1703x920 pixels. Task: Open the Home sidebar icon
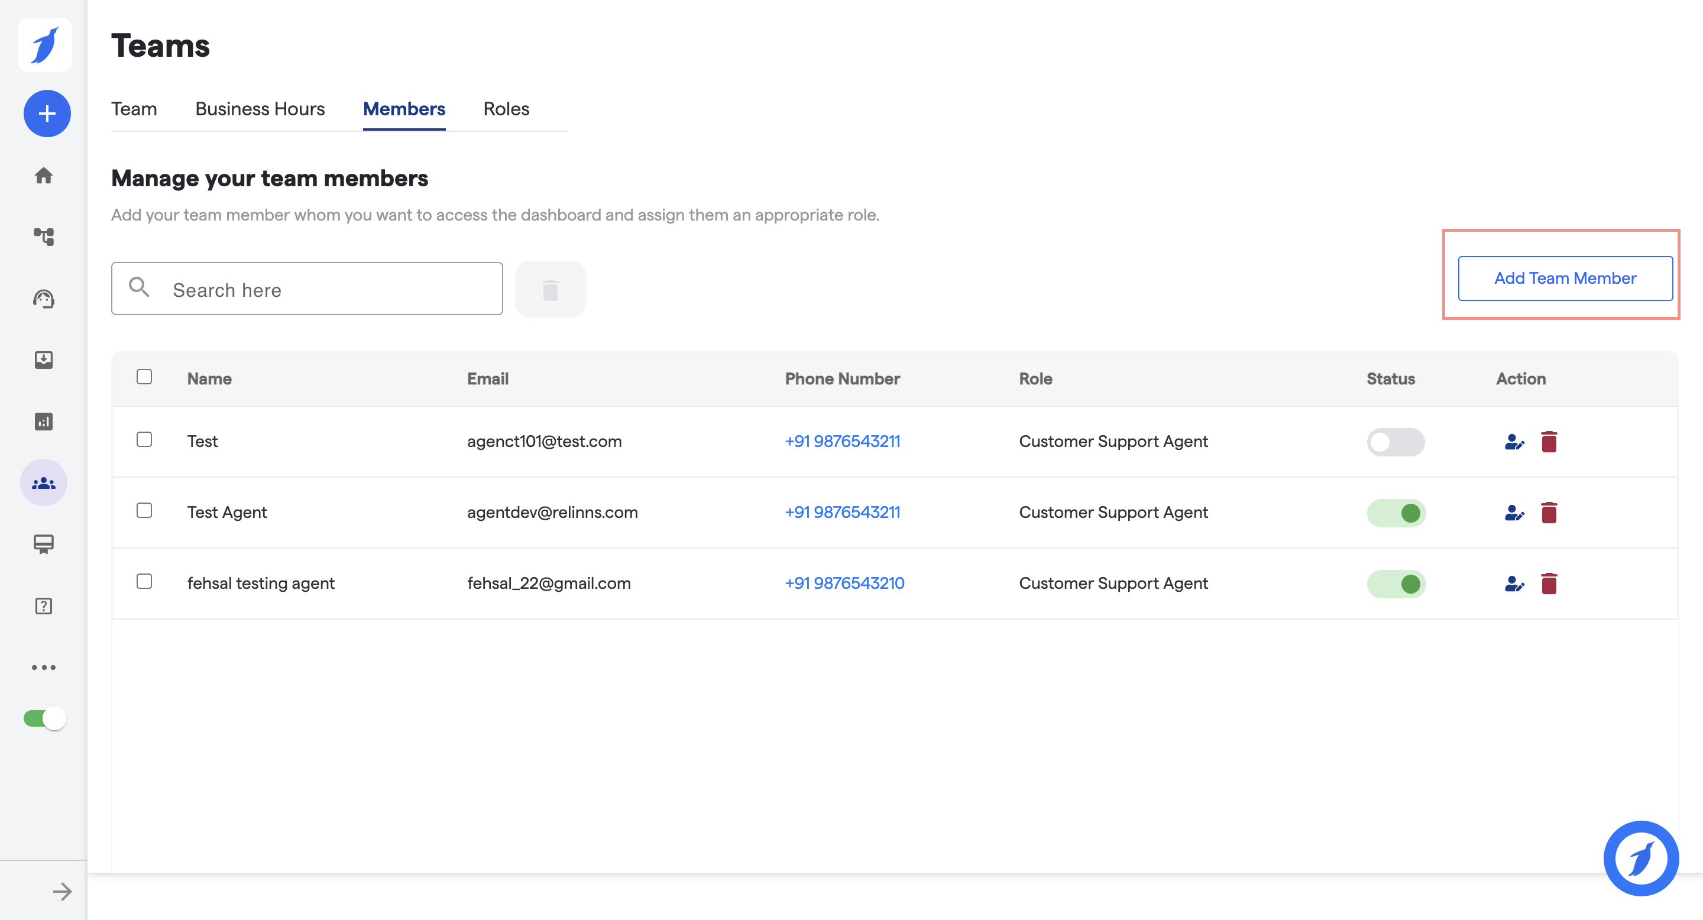point(44,175)
